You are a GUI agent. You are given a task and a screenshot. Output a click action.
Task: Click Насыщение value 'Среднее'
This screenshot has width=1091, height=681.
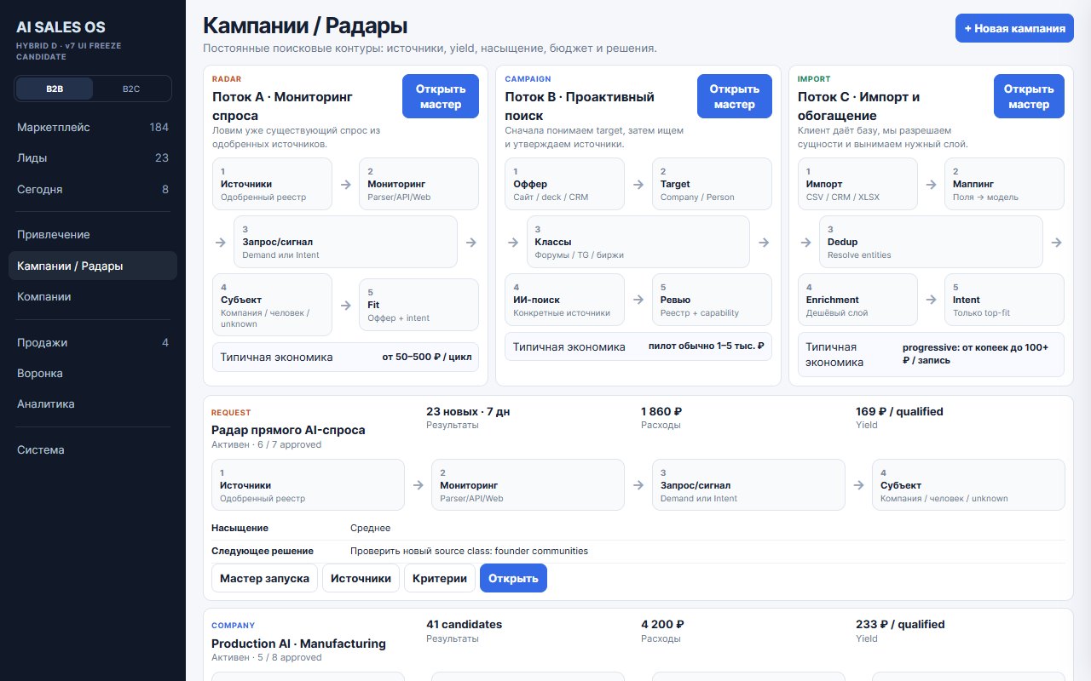[x=370, y=528]
